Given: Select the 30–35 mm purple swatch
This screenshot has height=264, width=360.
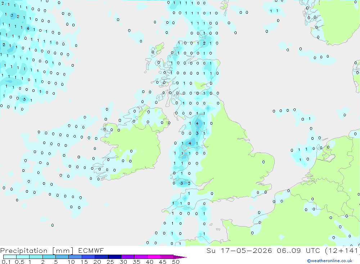Looking at the screenshot, I should coord(128,257).
